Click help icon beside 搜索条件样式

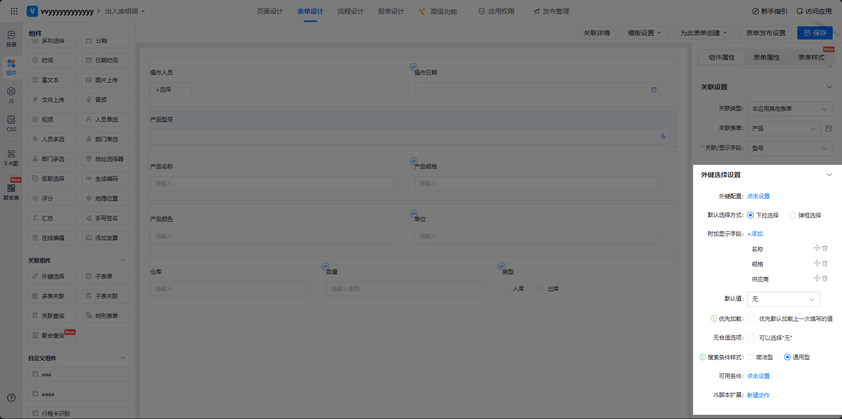[x=703, y=357]
